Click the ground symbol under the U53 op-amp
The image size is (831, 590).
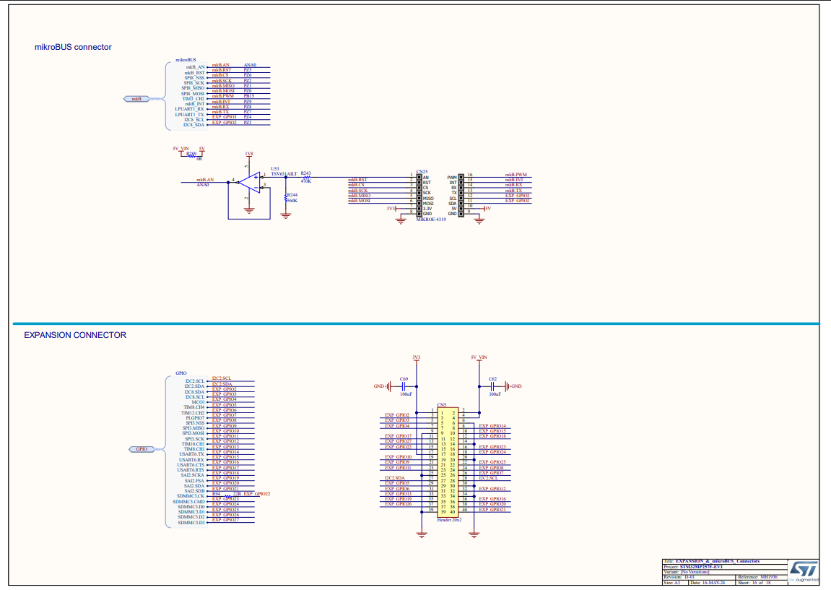pyautogui.click(x=248, y=210)
